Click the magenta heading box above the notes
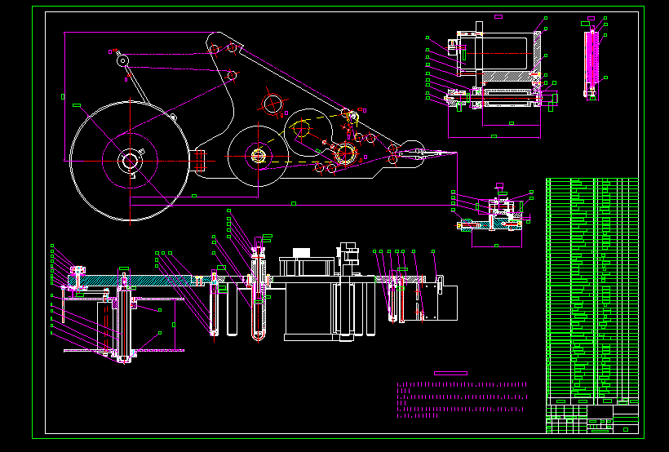Viewport: 669px width, 452px height. (x=450, y=374)
